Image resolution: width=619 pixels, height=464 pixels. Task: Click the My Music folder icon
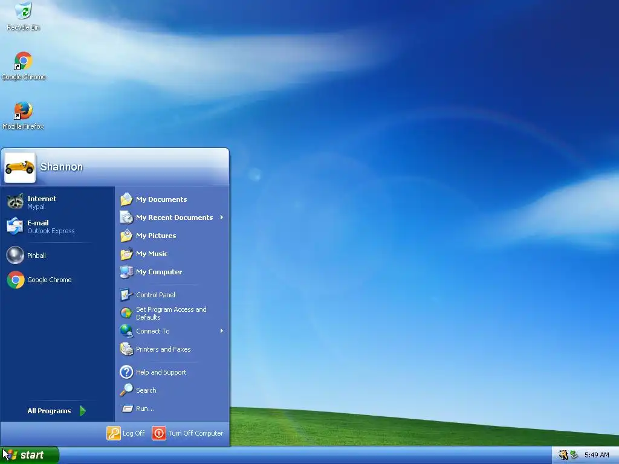(x=126, y=254)
